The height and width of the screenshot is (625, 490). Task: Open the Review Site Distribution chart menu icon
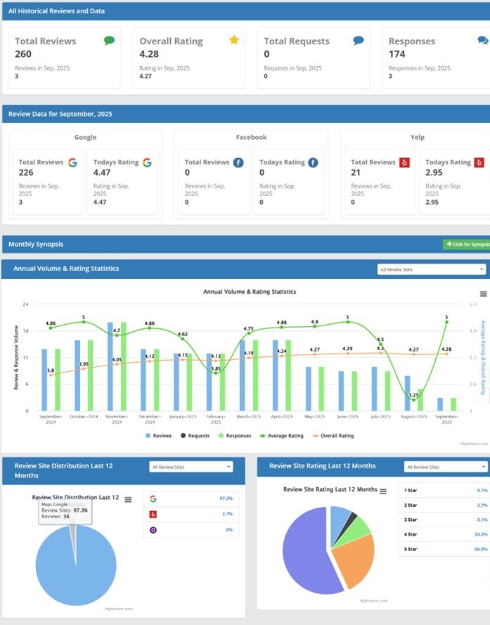[128, 500]
